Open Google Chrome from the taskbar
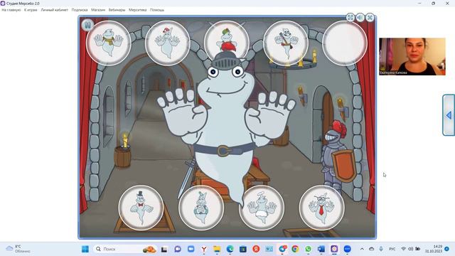The width and height of the screenshot is (455, 256). (295, 249)
